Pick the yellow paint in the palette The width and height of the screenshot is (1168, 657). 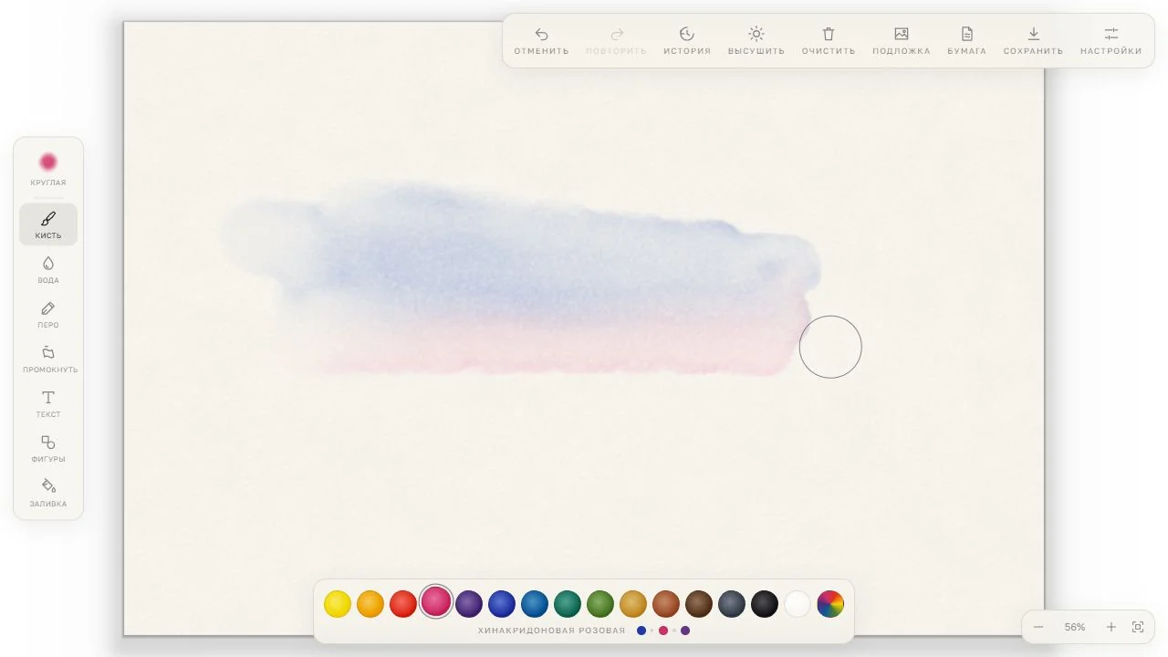[338, 604]
